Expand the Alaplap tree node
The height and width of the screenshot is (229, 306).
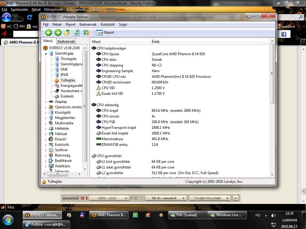click(46, 102)
